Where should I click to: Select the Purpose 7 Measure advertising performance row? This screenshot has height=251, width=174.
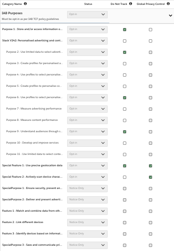[87, 109]
